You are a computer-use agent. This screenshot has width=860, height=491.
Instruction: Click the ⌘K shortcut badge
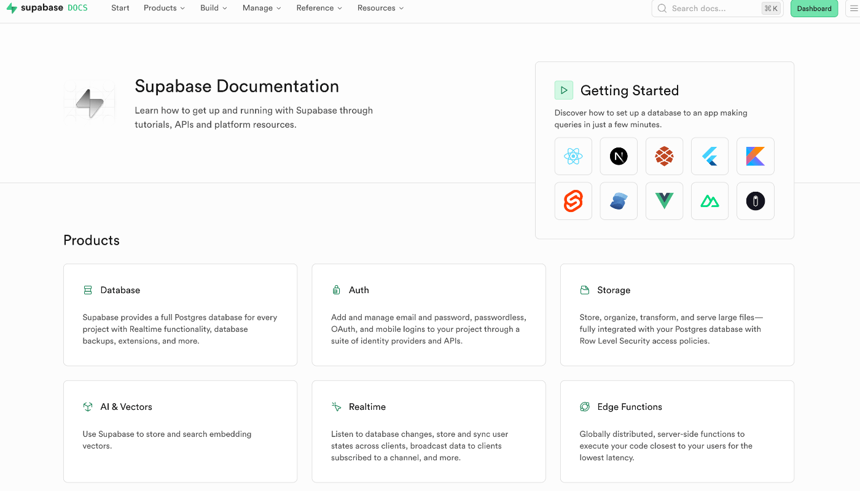(x=770, y=9)
